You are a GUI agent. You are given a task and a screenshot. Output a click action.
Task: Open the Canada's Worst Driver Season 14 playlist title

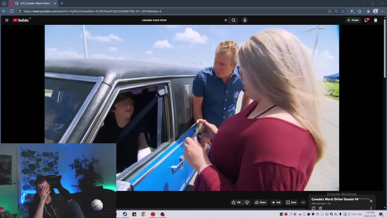335,199
